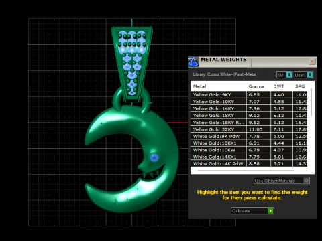
Task: Click the Calculate button
Action: click(252, 211)
